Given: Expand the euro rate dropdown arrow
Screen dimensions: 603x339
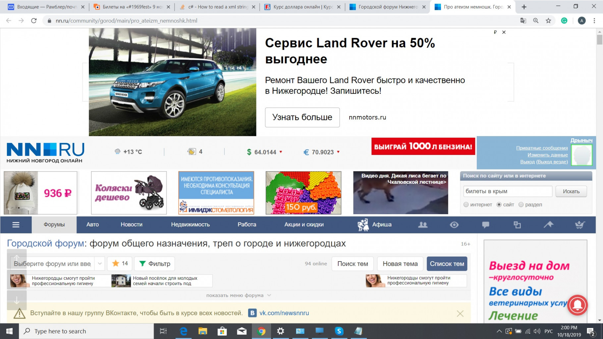Looking at the screenshot, I should point(338,152).
